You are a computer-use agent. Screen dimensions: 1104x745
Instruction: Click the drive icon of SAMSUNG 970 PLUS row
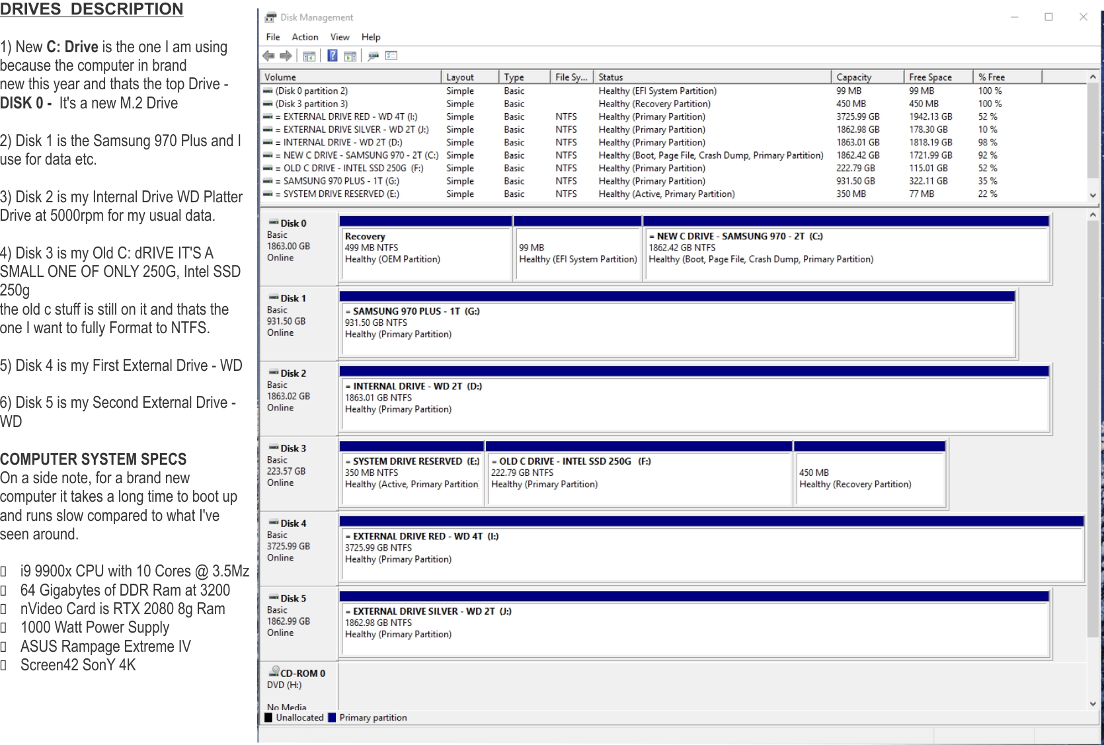pyautogui.click(x=268, y=181)
